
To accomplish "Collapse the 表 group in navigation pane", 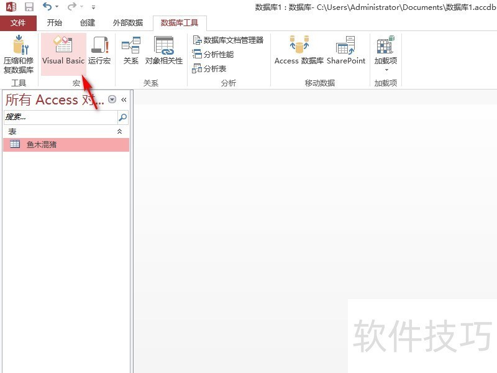I will [120, 132].
